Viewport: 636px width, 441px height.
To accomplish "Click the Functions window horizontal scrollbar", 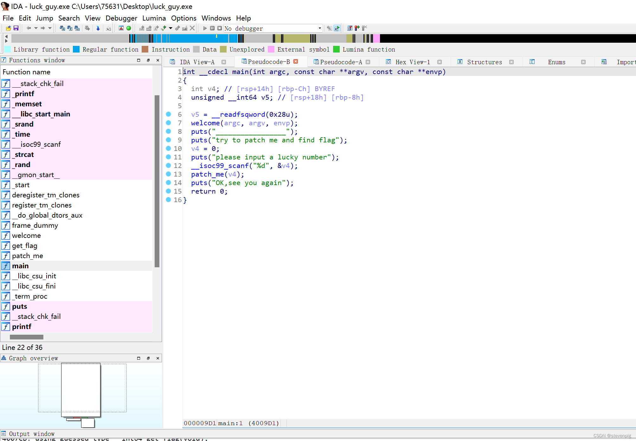I will click(x=27, y=337).
